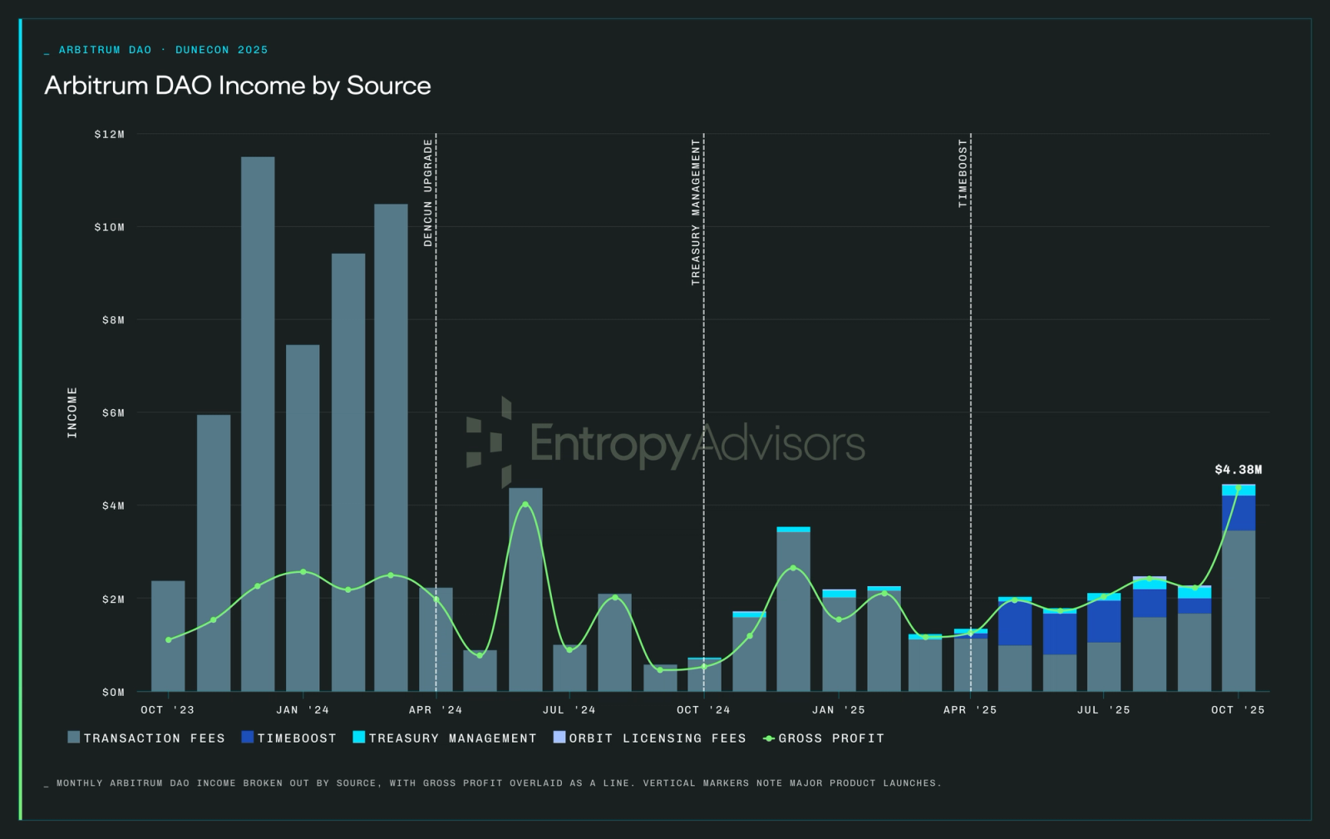Image resolution: width=1330 pixels, height=839 pixels.
Task: Click the Orbit Licensing Fees legend swatch
Action: pyautogui.click(x=559, y=737)
